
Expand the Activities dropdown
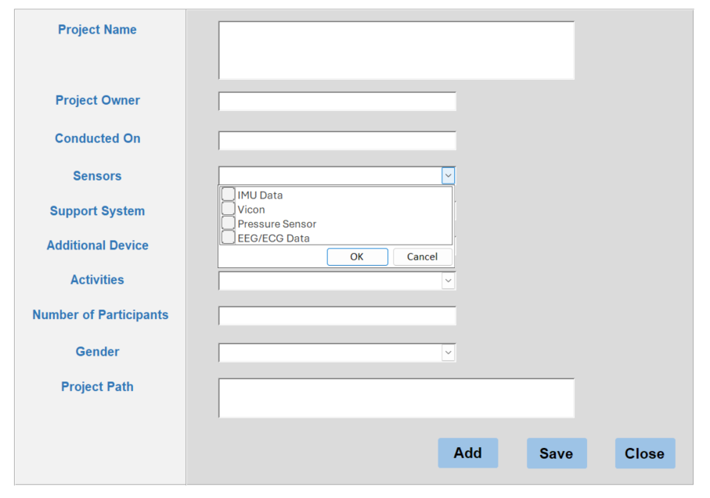pyautogui.click(x=449, y=281)
